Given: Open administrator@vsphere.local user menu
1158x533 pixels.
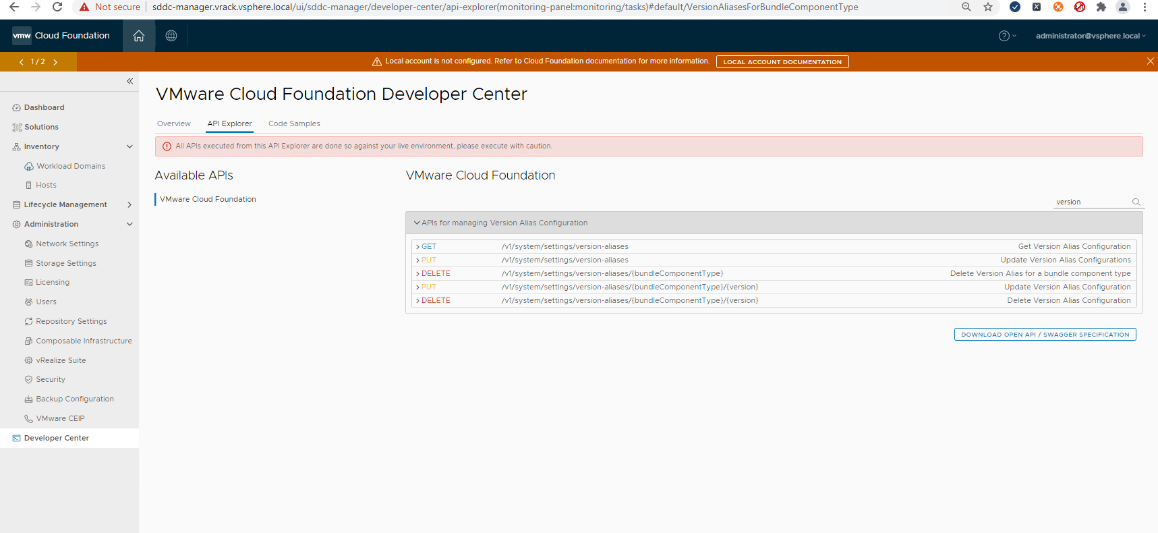Looking at the screenshot, I should click(1091, 36).
